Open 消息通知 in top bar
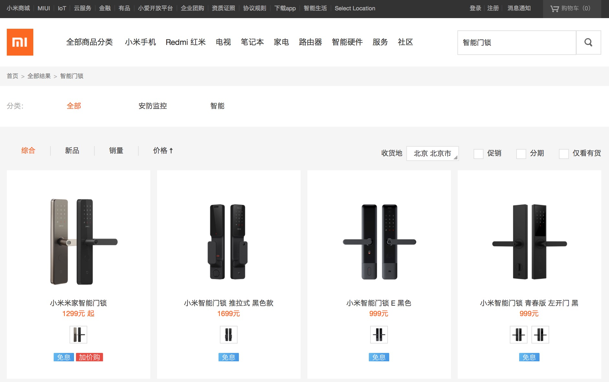Viewport: 609px width, 382px height. (x=519, y=8)
